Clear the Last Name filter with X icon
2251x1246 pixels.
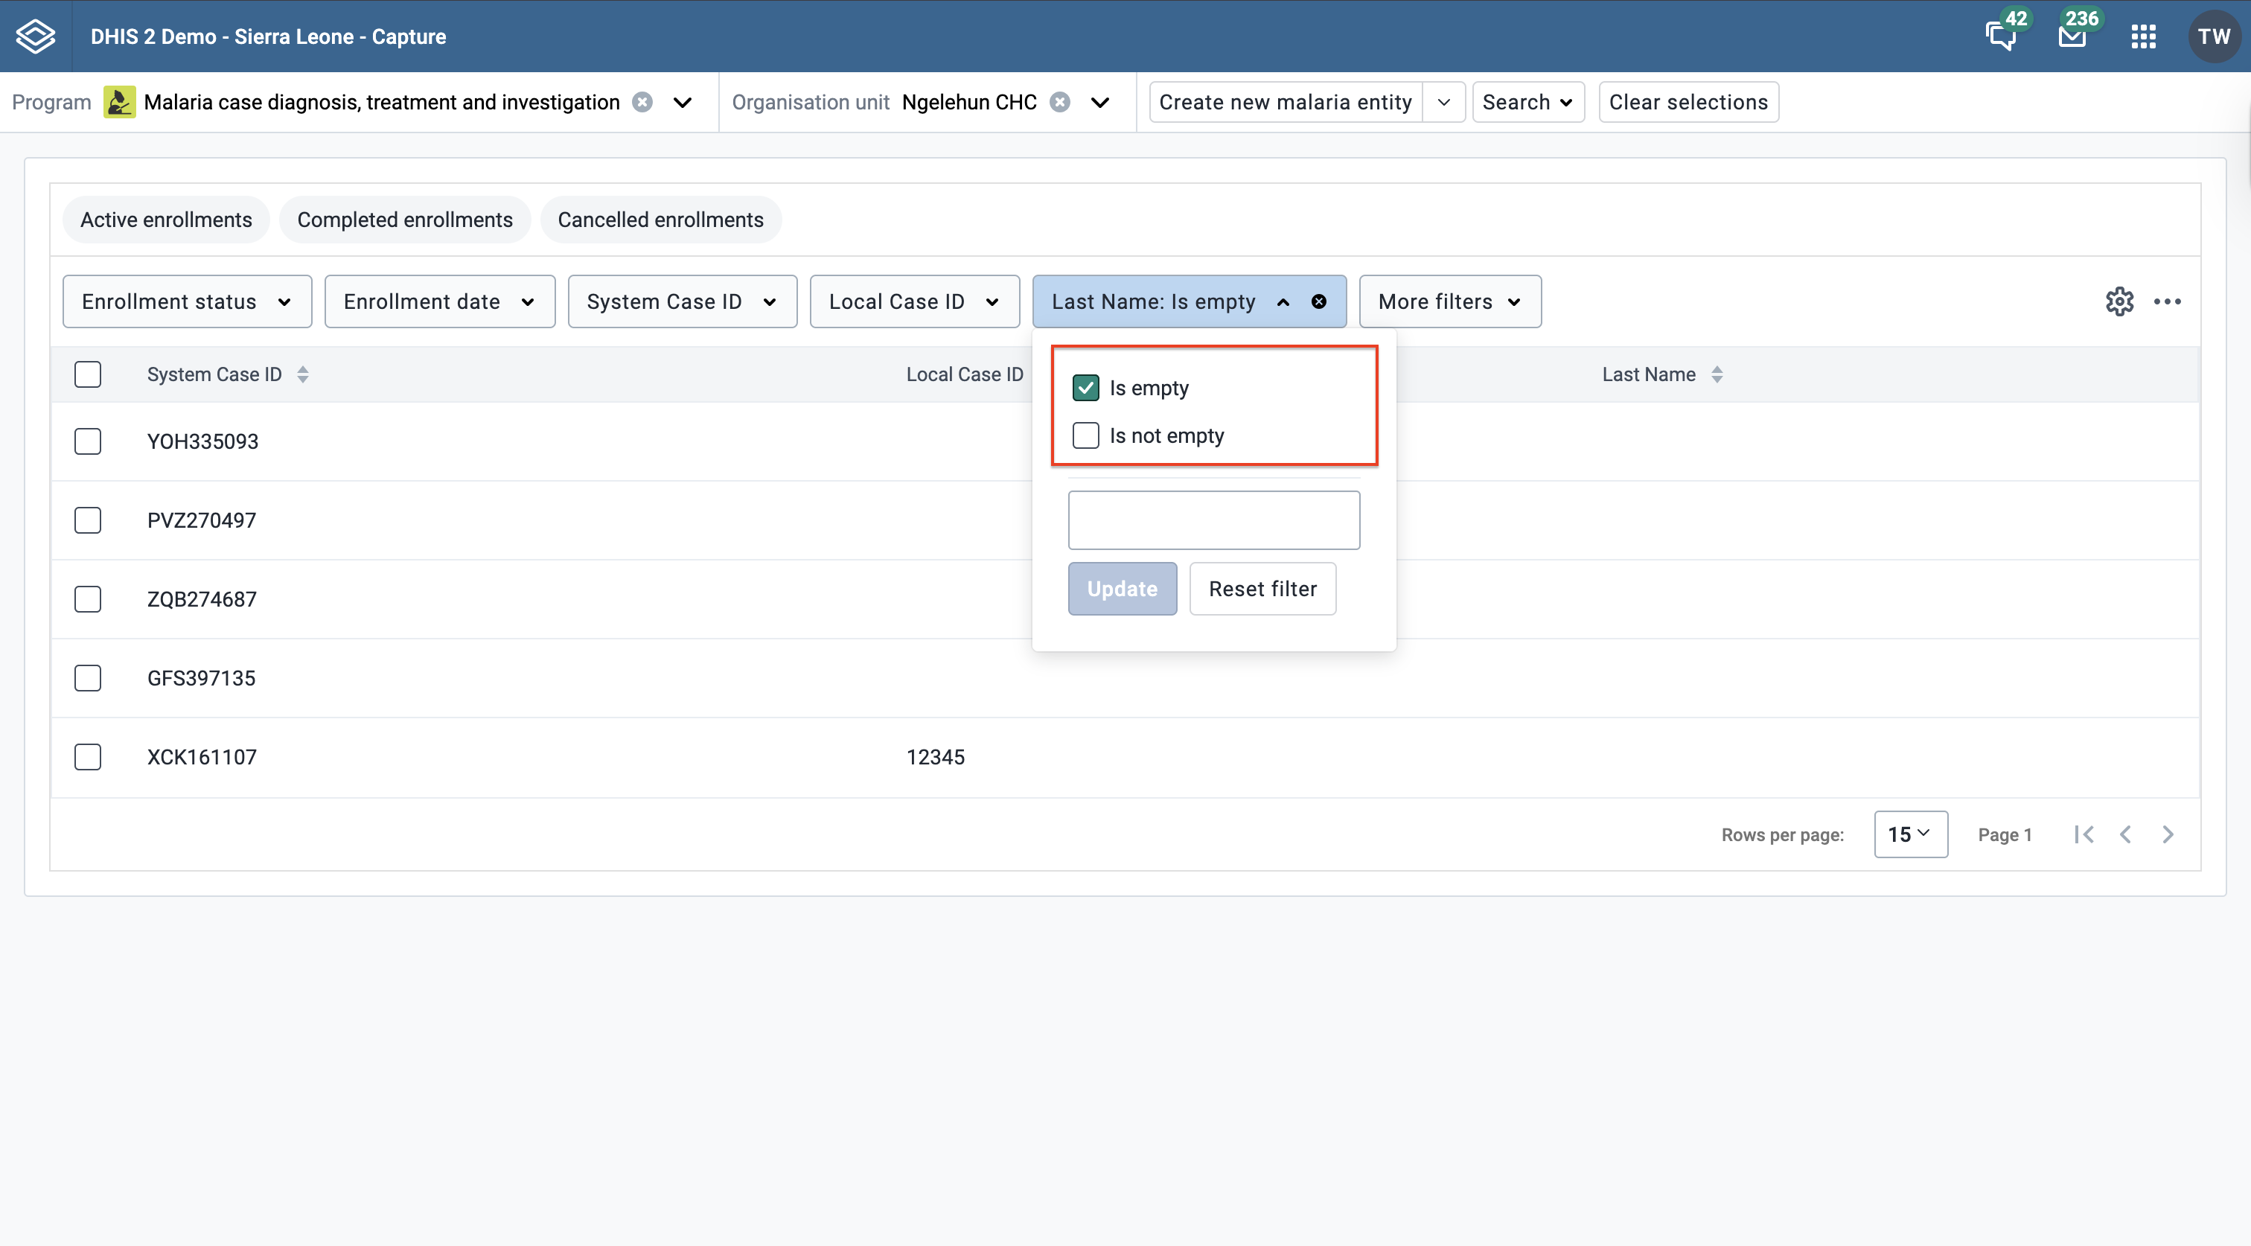1318,301
